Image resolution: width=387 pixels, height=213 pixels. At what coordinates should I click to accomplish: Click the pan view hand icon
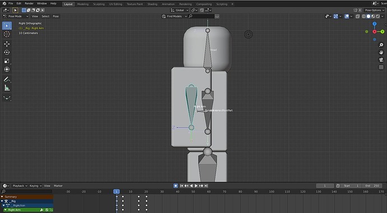coord(381,53)
